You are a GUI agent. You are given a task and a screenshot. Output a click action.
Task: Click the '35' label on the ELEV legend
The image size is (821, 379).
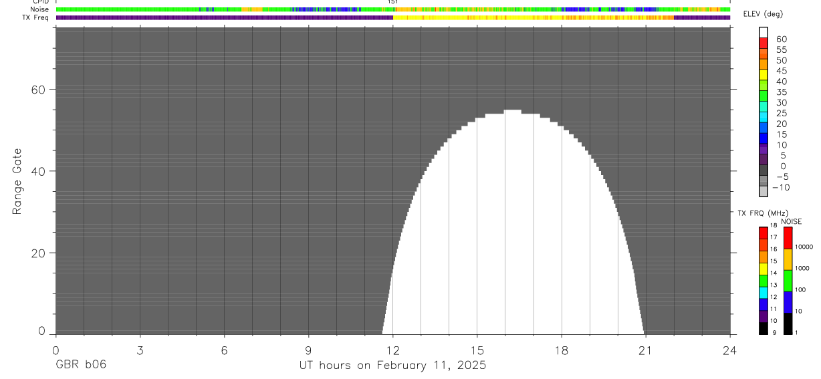pyautogui.click(x=781, y=92)
